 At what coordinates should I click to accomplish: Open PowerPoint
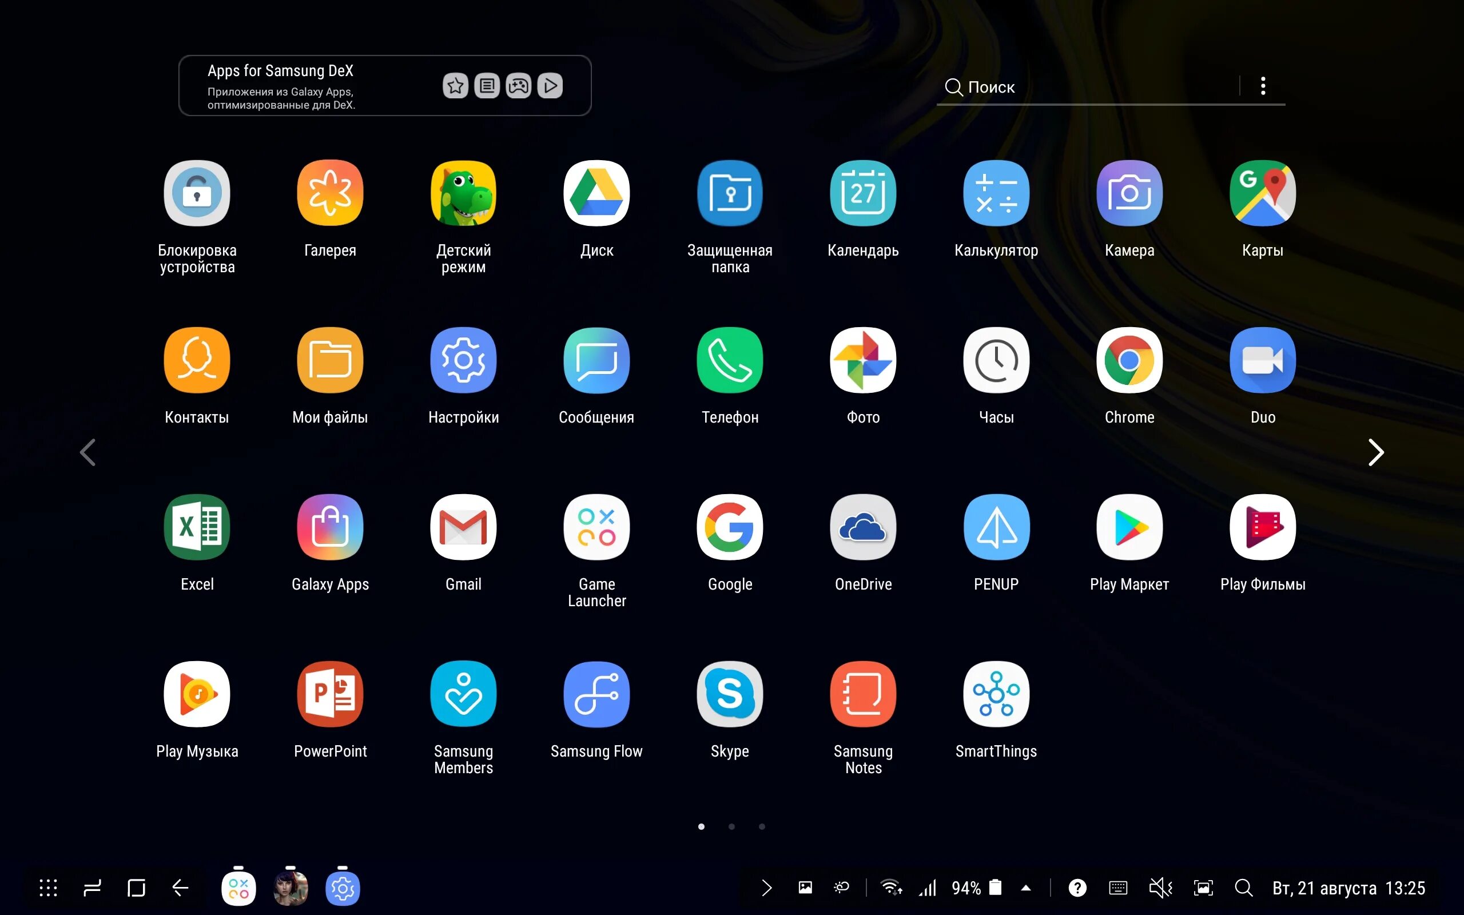pyautogui.click(x=331, y=694)
